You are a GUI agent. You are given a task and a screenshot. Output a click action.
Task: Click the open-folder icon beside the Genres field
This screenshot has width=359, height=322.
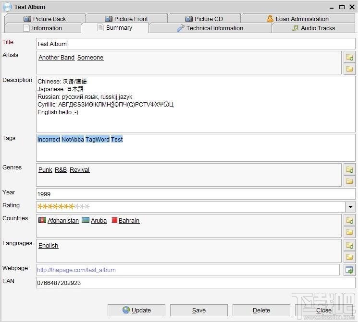(349, 181)
